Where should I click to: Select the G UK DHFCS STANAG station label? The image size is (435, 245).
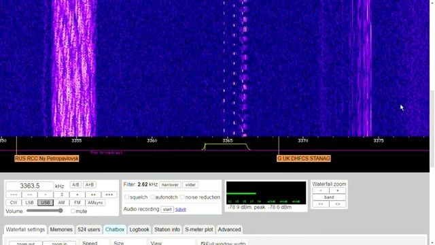304,159
